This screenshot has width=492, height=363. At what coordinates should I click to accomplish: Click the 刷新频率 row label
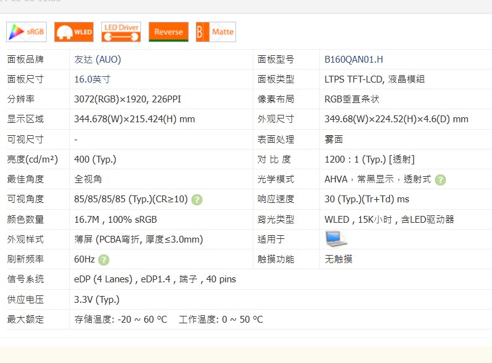(x=25, y=259)
